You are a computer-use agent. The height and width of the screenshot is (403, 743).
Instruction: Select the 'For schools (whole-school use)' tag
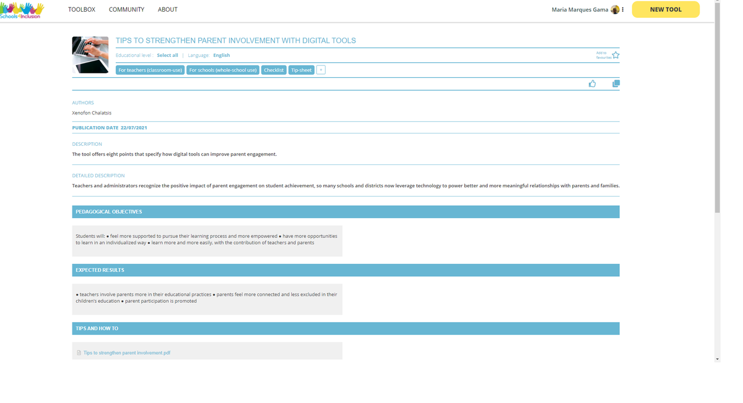(x=223, y=70)
